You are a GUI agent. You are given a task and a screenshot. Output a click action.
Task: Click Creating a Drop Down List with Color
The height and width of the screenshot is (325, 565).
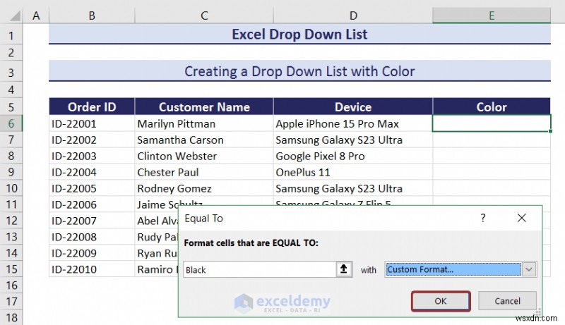click(299, 71)
